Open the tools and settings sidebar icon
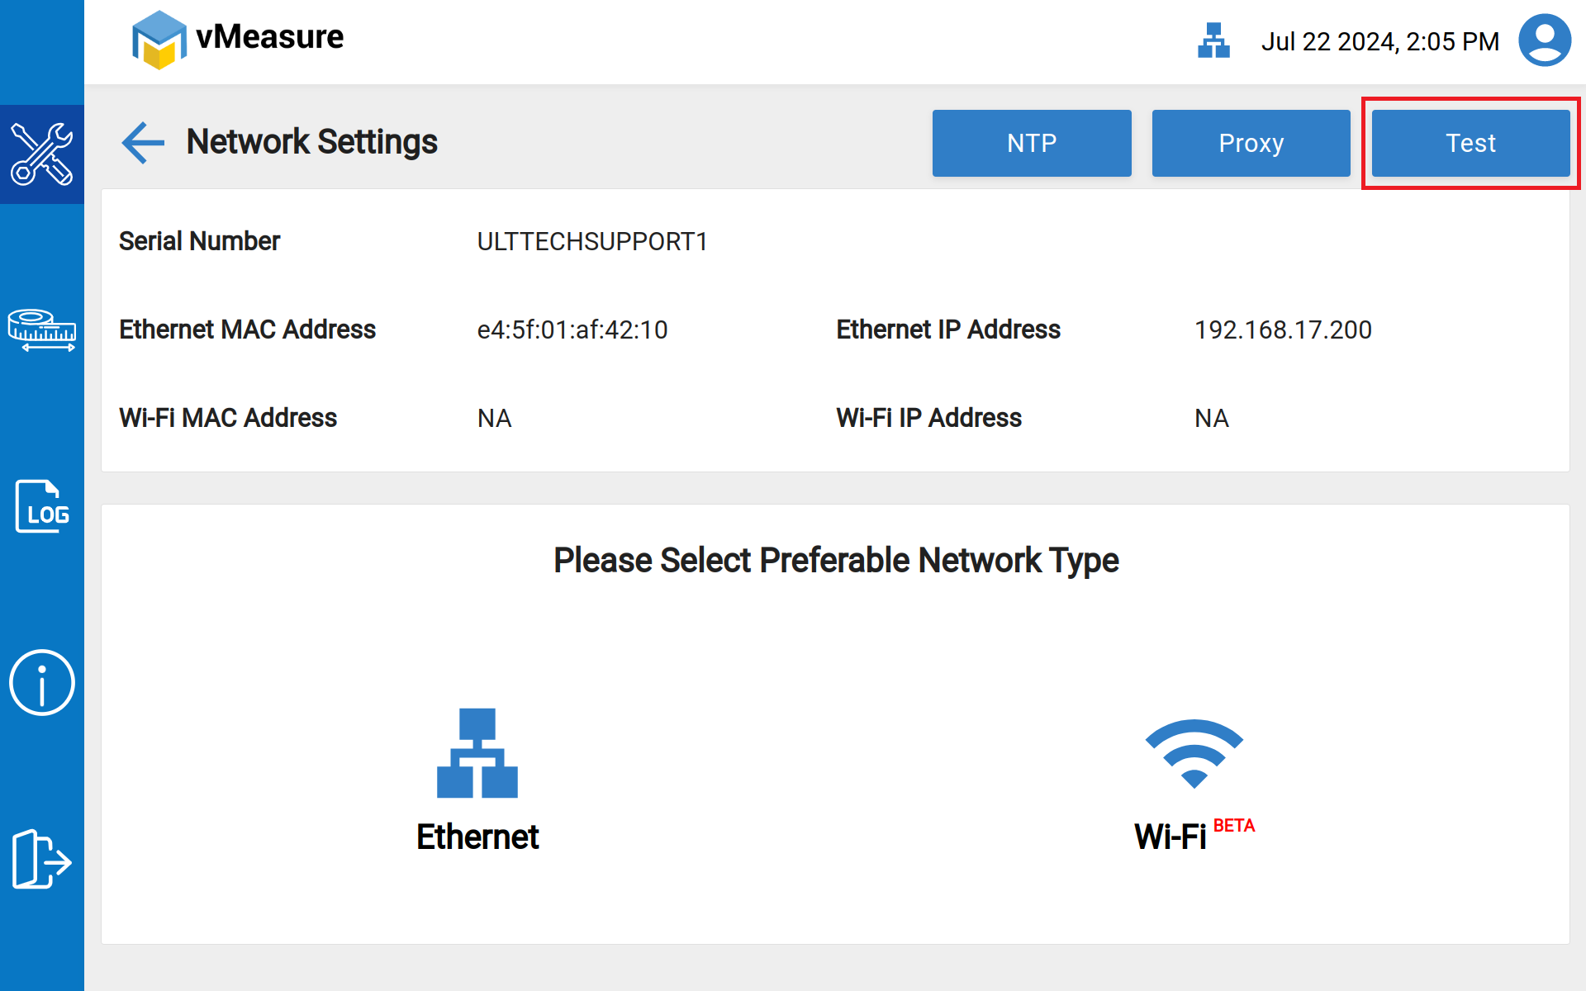The width and height of the screenshot is (1586, 991). pyautogui.click(x=41, y=154)
